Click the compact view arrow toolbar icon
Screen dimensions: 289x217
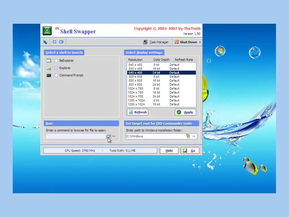click(62, 42)
